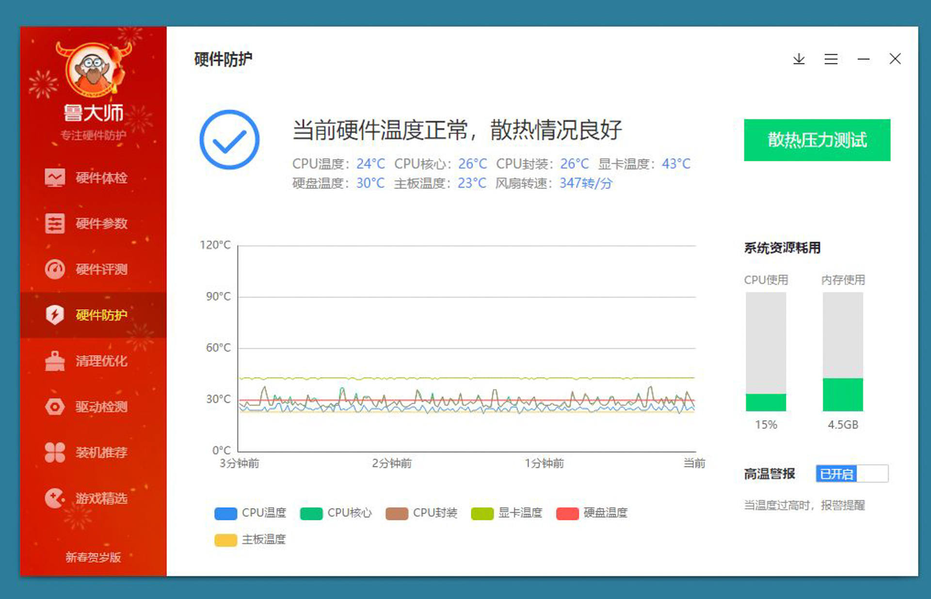
Task: Click the 装机推荐 four-leaf icon
Action: 55,452
